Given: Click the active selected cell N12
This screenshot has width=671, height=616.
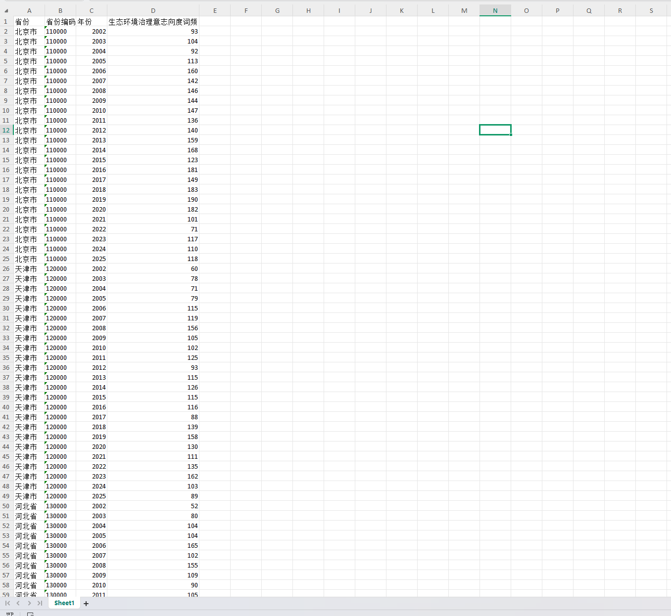Looking at the screenshot, I should click(495, 130).
